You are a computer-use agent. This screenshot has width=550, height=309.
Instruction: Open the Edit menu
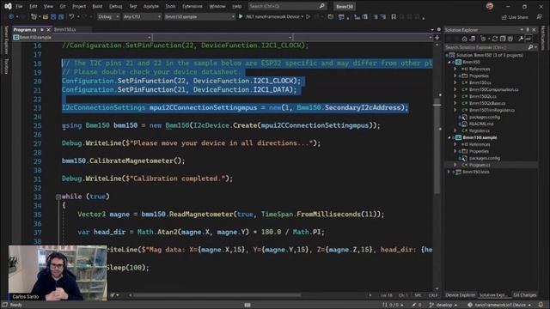point(34,6)
